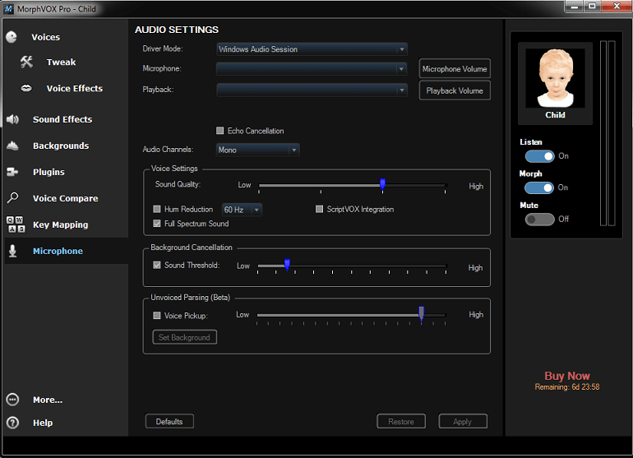This screenshot has height=458, width=633.
Task: Click the More ellipsis circle icon
Action: [12, 400]
